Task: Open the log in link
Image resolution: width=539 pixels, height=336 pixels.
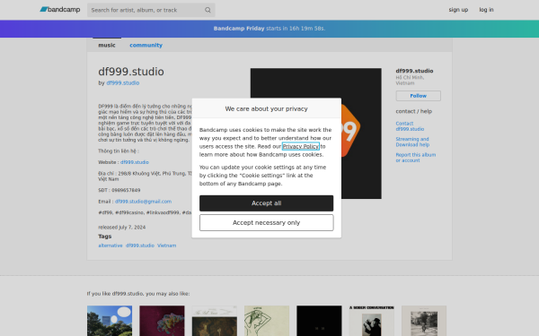Action: [486, 10]
